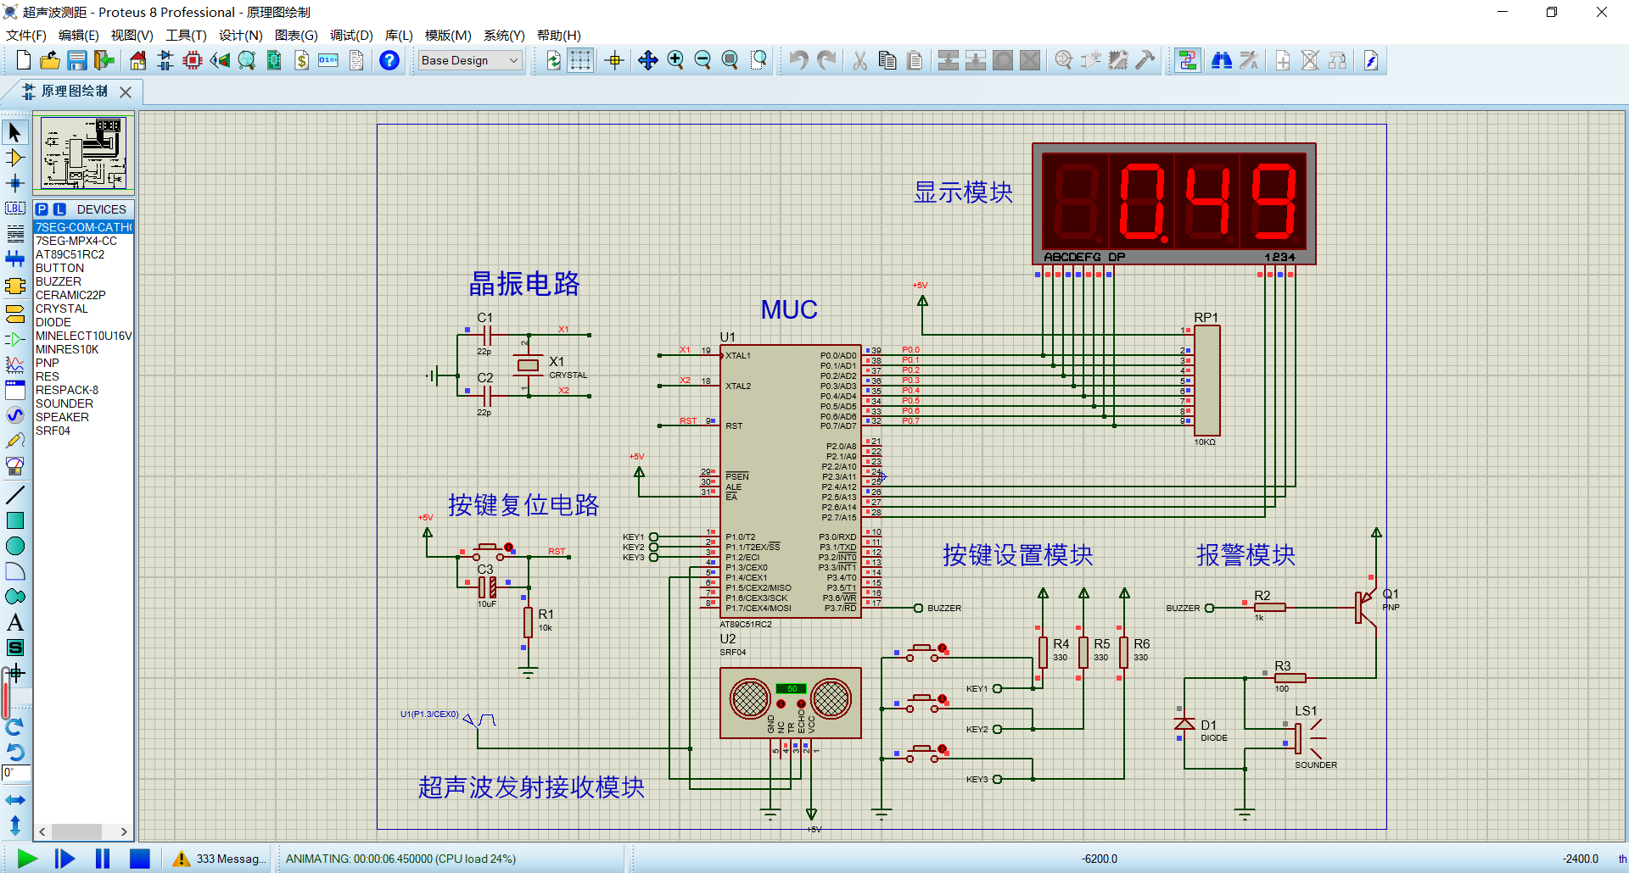Click the decompose hammer icon
Viewport: 1629px width, 873px height.
click(1145, 60)
